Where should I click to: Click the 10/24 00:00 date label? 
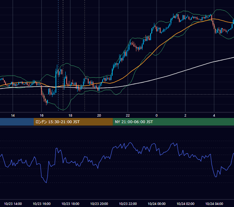point(157,204)
